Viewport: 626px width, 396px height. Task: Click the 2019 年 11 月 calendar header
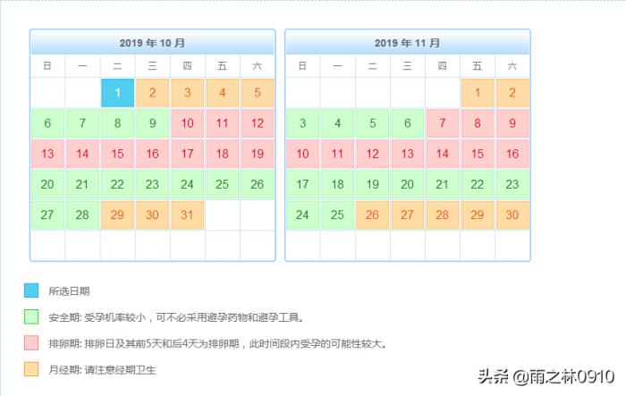[x=407, y=43]
